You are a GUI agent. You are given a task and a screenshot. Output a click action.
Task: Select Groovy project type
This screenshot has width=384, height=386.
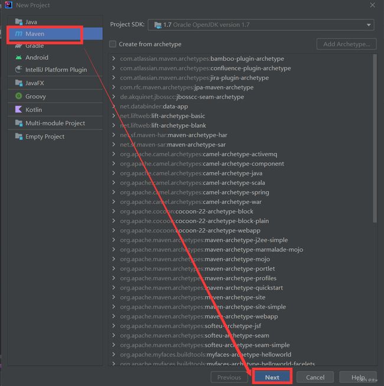[x=56, y=96]
